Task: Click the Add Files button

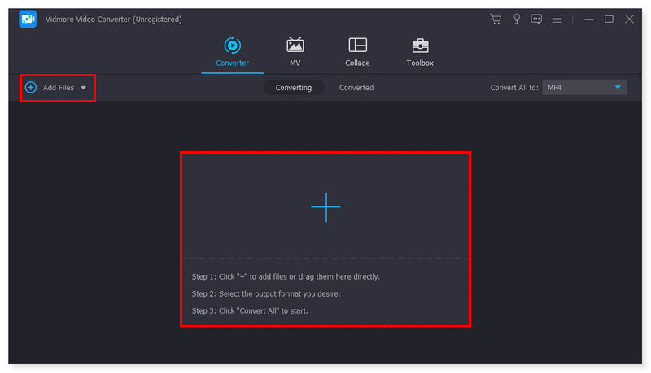Action: pyautogui.click(x=56, y=87)
